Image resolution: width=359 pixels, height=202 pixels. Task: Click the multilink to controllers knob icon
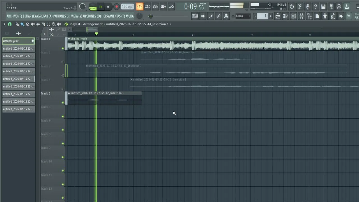pyautogui.click(x=226, y=16)
